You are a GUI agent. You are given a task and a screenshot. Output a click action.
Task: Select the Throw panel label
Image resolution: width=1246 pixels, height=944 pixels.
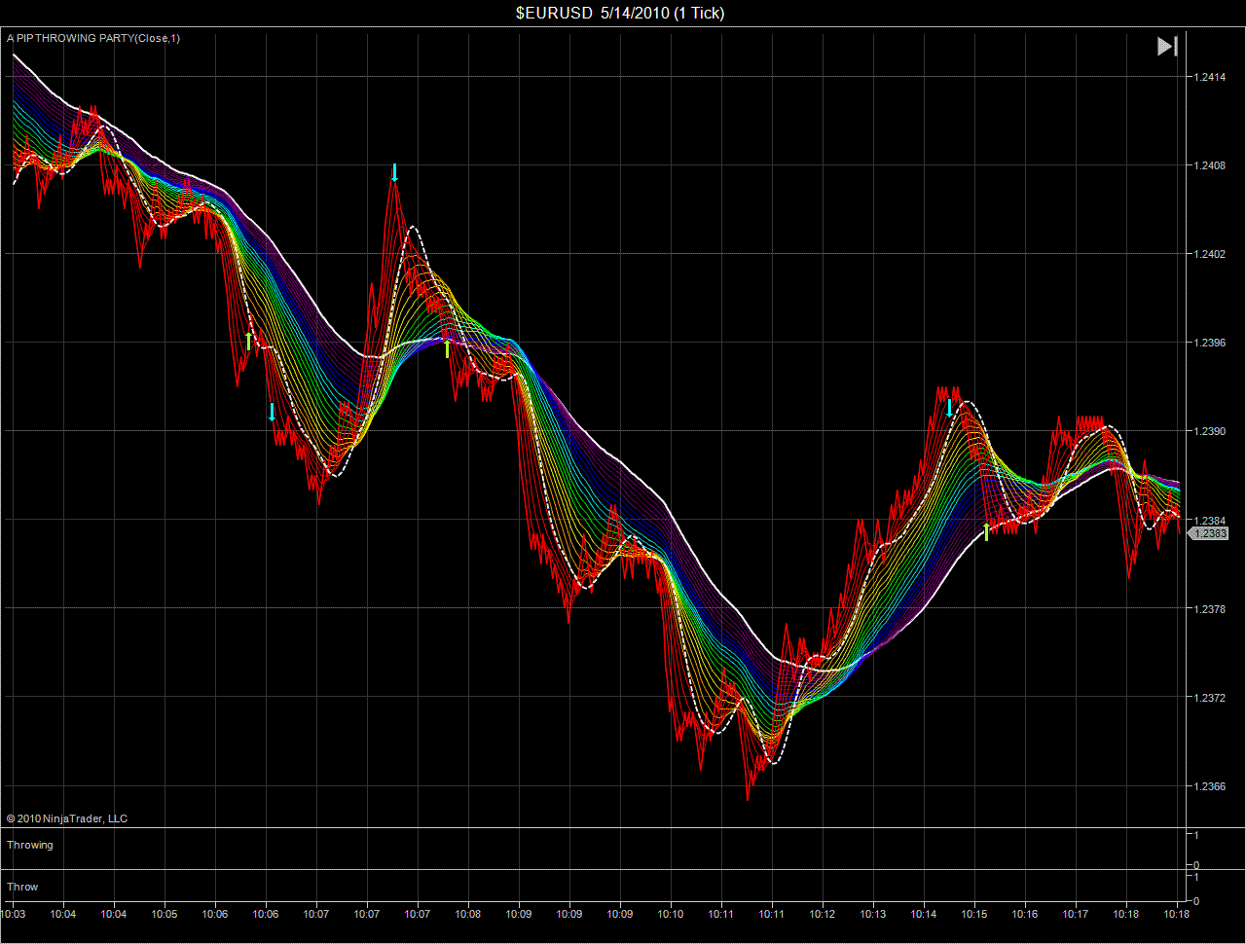[22, 887]
